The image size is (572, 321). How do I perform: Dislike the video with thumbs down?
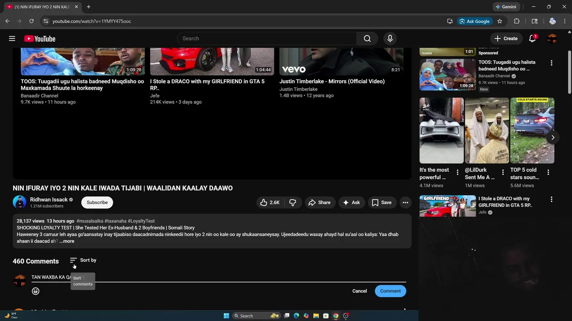[293, 202]
